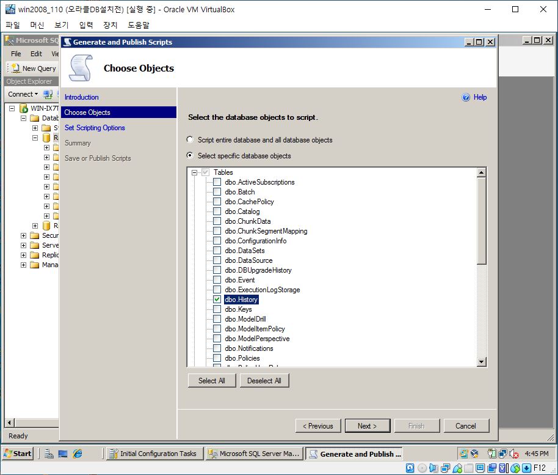This screenshot has height=475, width=558.
Task: Collapse the Databases node in Object Explorer
Action: (23, 118)
